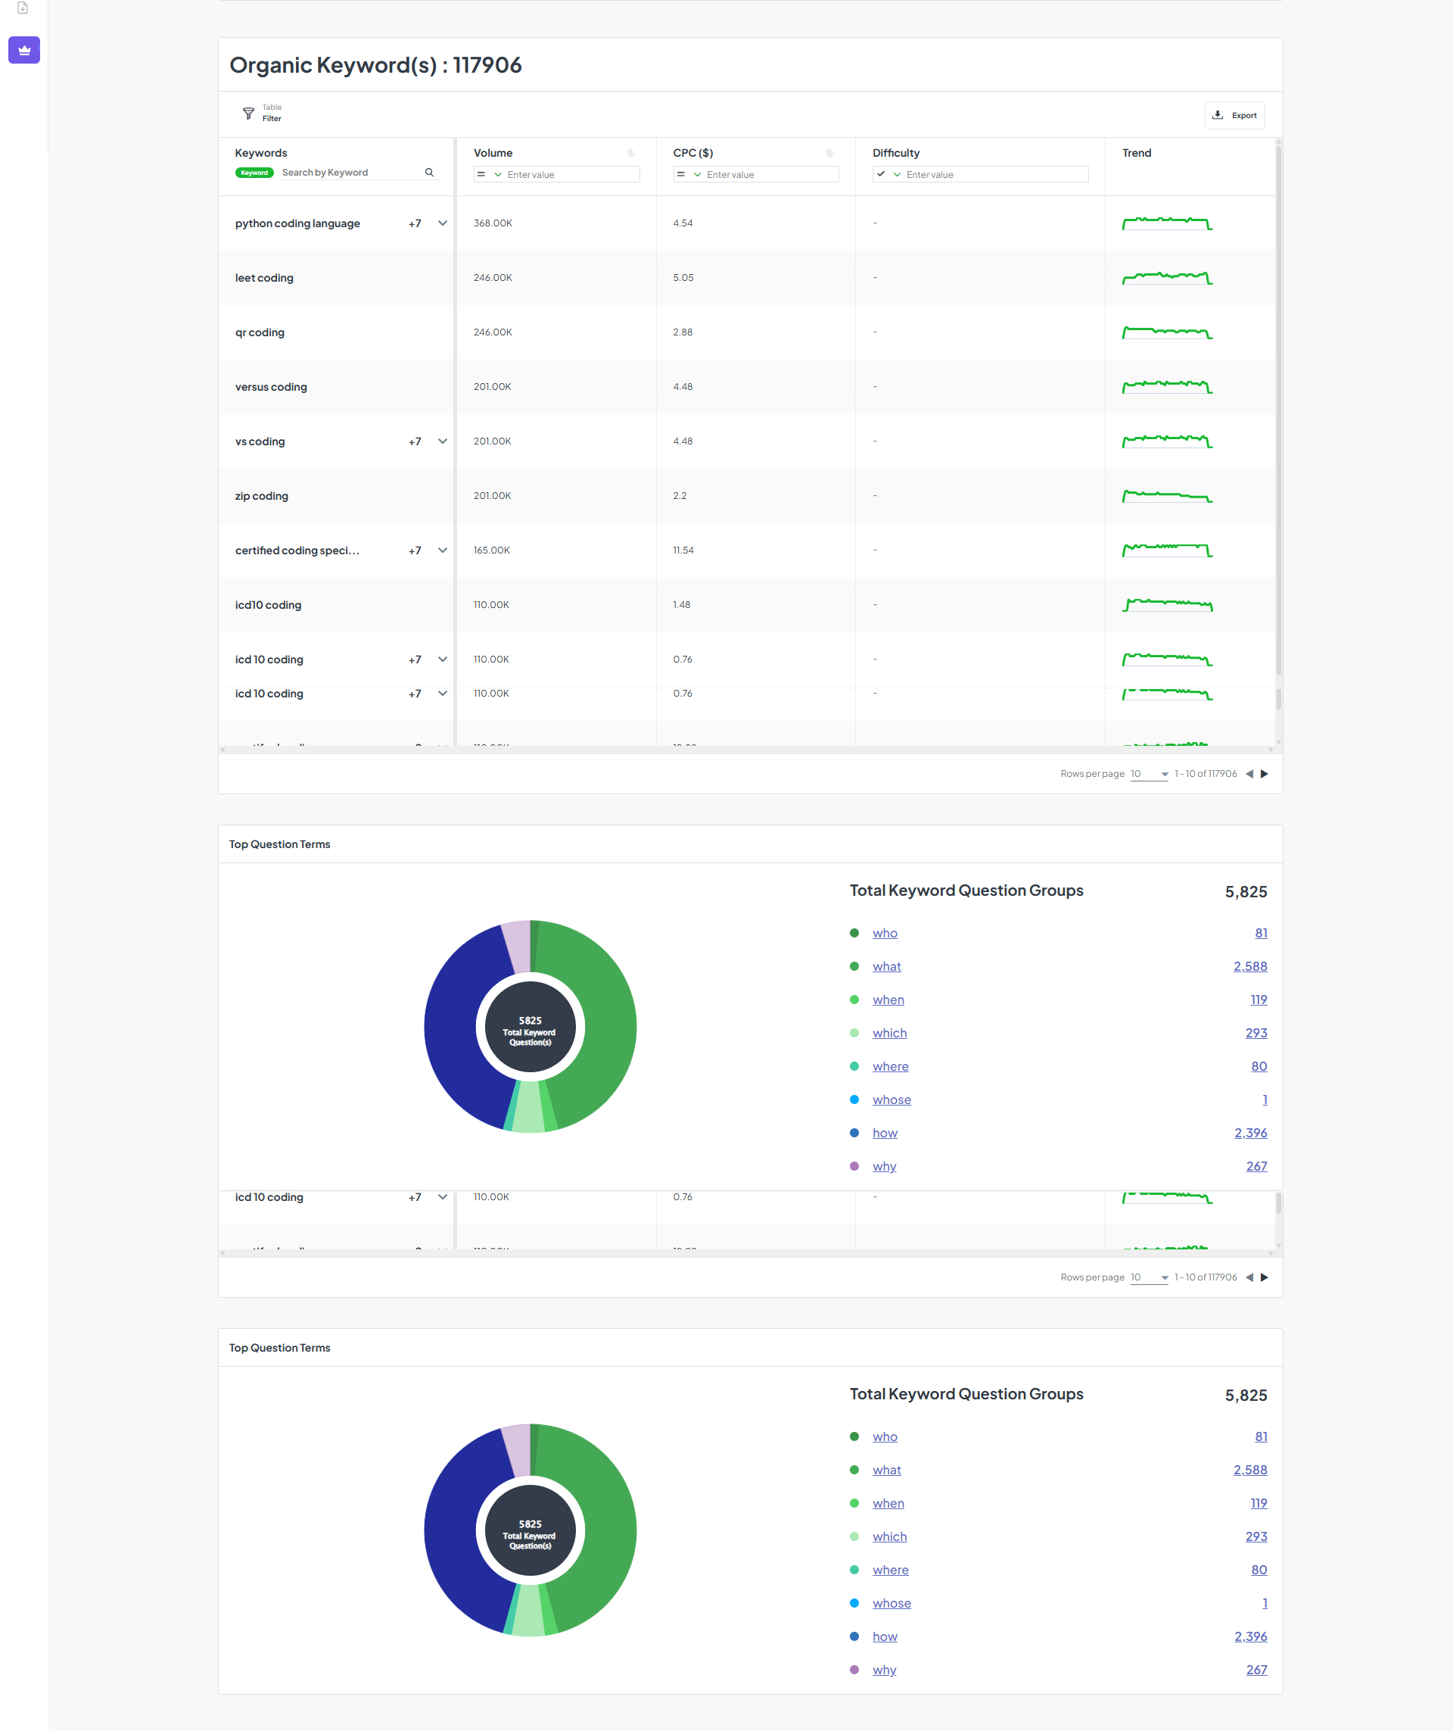Sort by Volume column icon

[x=630, y=153]
